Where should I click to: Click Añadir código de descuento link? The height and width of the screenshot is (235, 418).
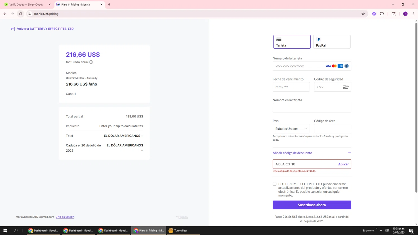292,153
